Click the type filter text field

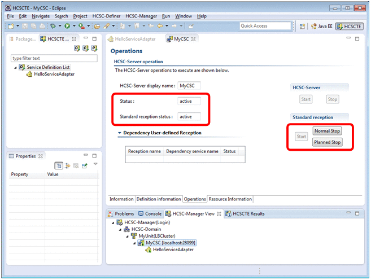54,58
